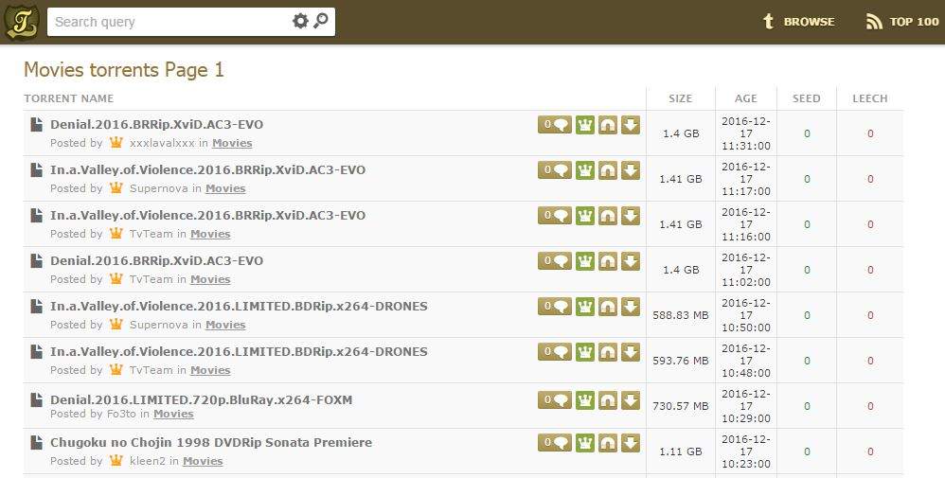Click the magnifier search icon

[321, 21]
